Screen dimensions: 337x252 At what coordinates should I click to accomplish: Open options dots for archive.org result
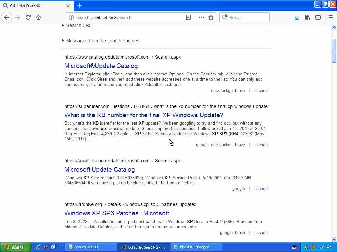pyautogui.click(x=249, y=233)
